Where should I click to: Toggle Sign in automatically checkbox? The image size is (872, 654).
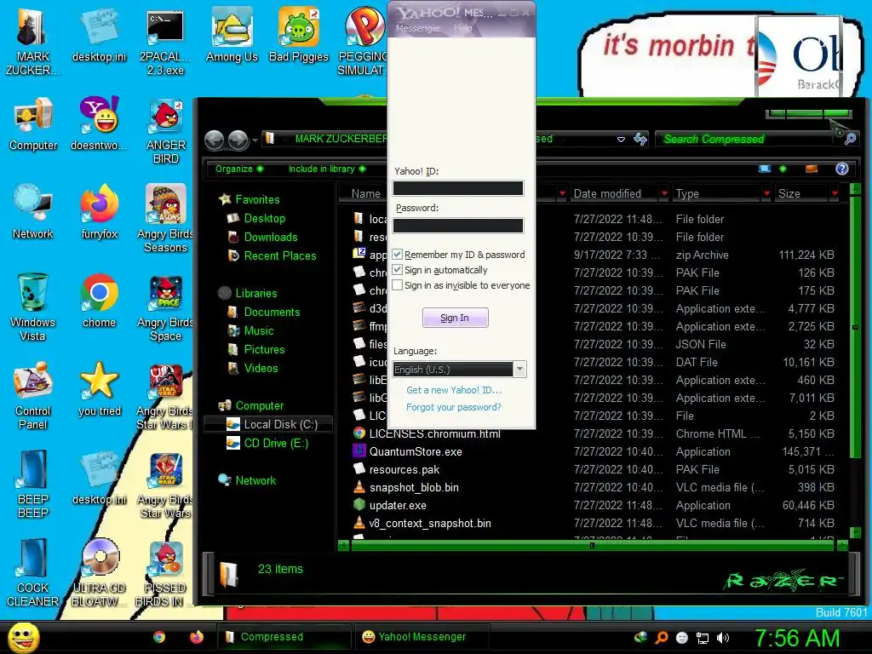coord(397,270)
